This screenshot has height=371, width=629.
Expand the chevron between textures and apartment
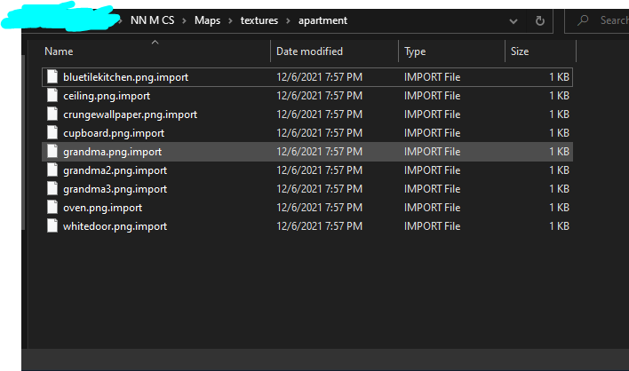[288, 20]
